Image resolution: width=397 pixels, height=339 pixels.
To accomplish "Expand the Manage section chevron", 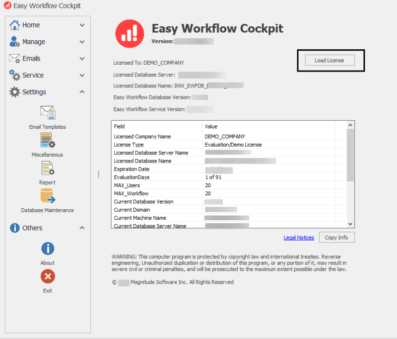I will click(82, 42).
